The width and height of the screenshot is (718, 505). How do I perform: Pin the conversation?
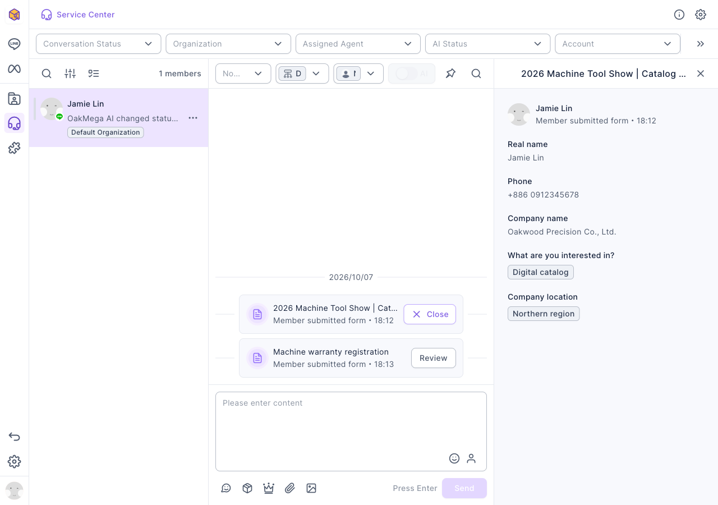tap(450, 74)
